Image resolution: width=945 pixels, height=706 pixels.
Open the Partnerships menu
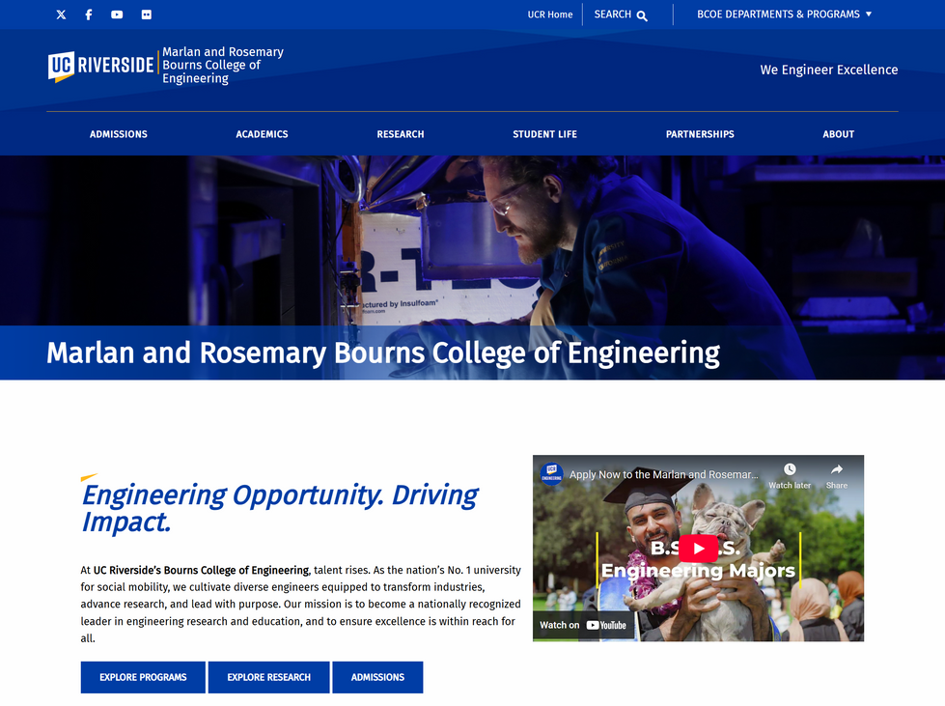[700, 134]
